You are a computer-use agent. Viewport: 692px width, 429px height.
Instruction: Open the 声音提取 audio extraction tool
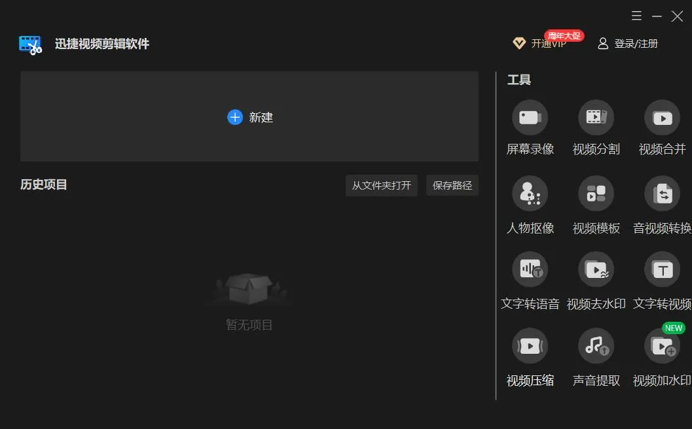point(596,346)
